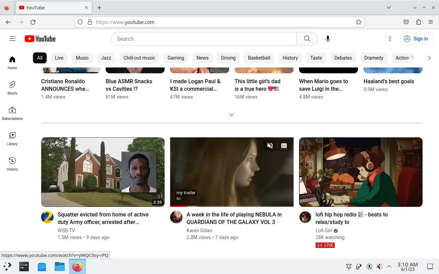This screenshot has width=439, height=274.
Task: Open the Firefox extensions puzzle icon
Action: tap(418, 22)
